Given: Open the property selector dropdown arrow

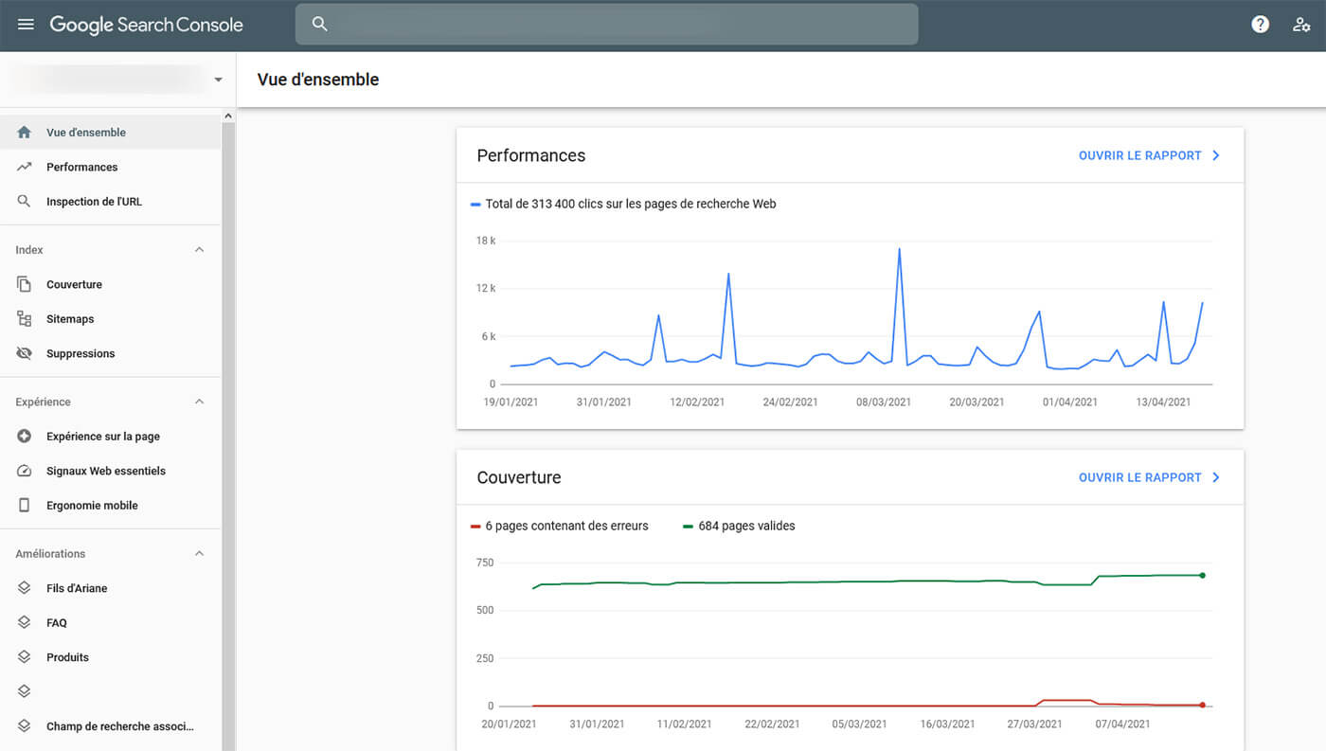Looking at the screenshot, I should 218,80.
